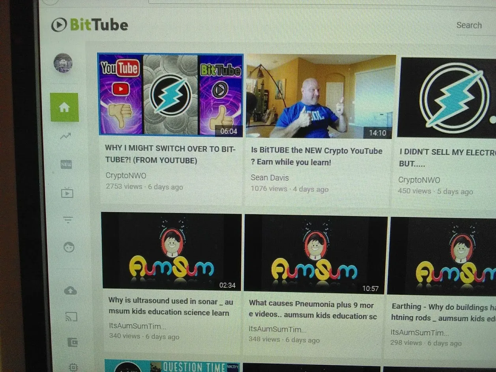
Task: Open the TV play channel icon
Action: coord(67,193)
